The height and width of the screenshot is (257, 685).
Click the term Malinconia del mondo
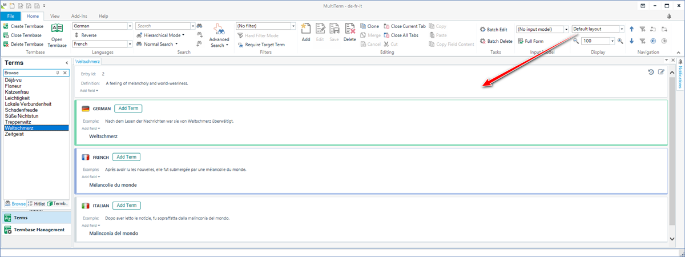coord(114,234)
